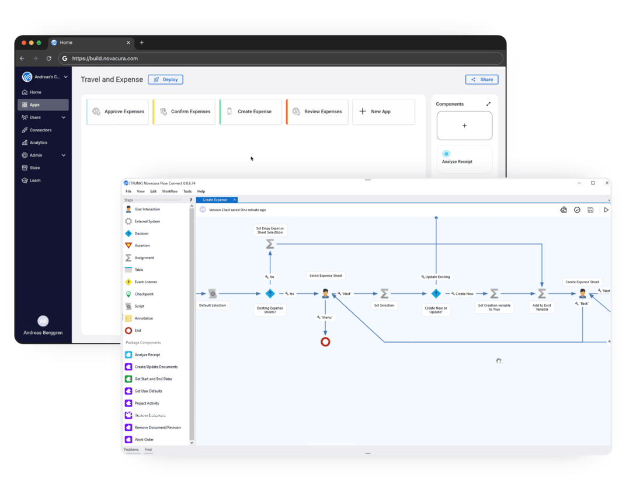Click the Steps panel vertical scrollbar
The height and width of the screenshot is (490, 626).
pyautogui.click(x=192, y=321)
